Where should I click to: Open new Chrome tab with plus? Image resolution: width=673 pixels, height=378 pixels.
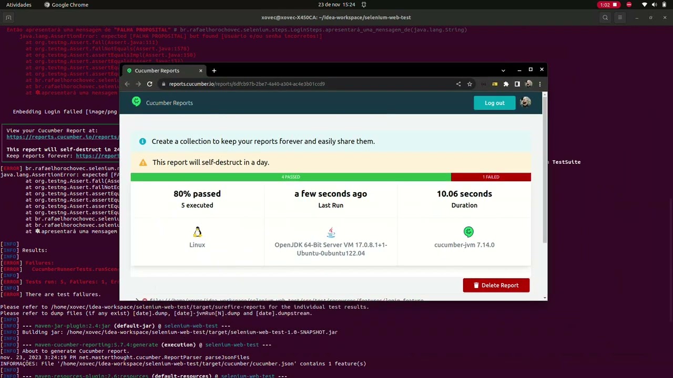[x=214, y=70]
